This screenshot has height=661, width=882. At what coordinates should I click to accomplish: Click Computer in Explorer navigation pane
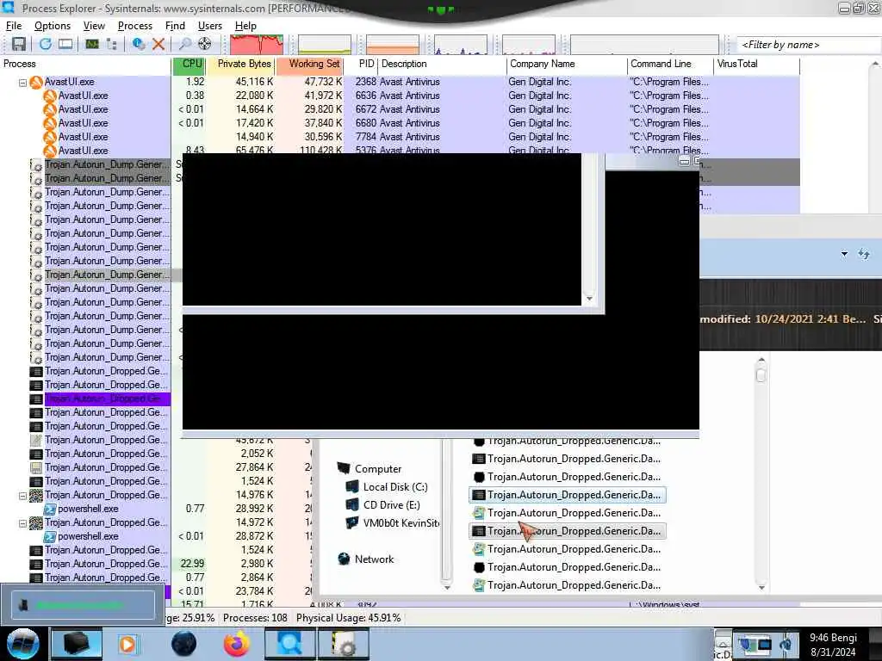[378, 469]
